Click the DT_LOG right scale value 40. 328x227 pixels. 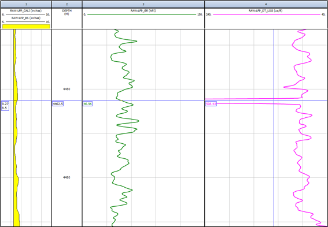click(324, 14)
